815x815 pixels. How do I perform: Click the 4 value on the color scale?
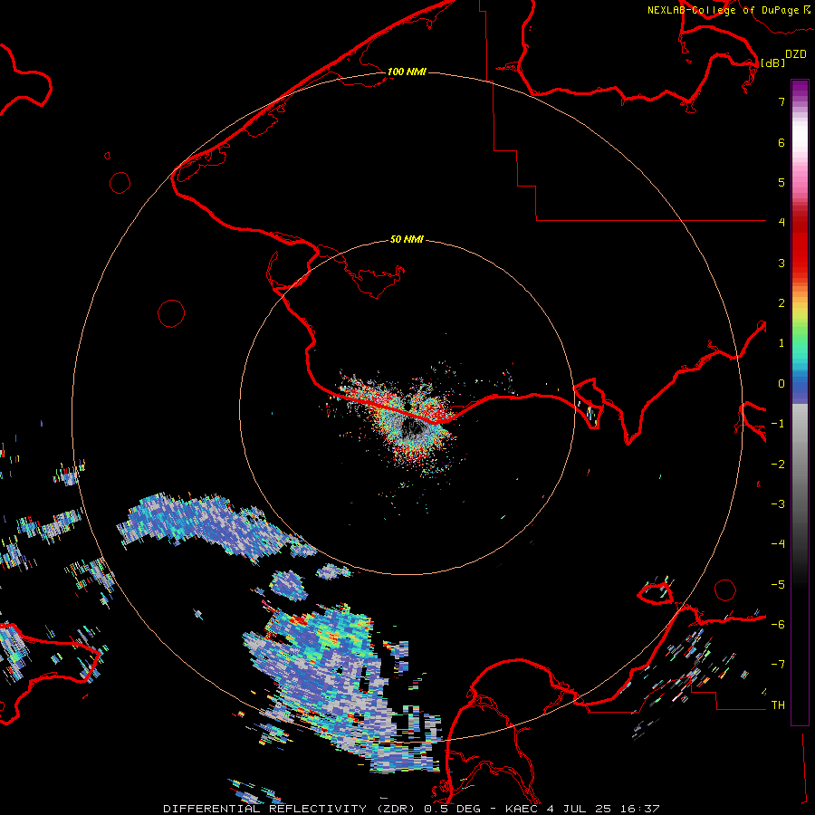click(x=781, y=222)
